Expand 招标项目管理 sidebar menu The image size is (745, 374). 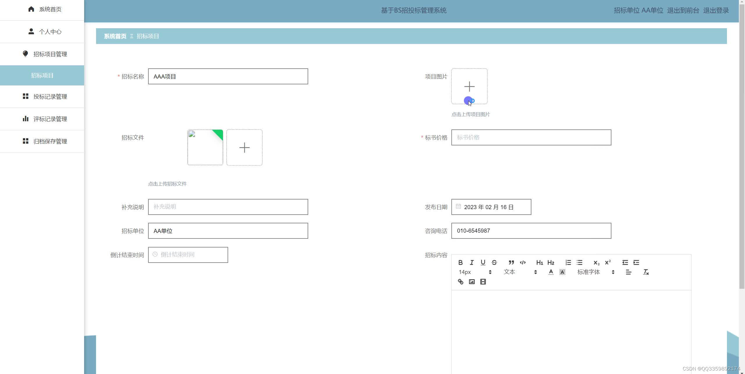[x=42, y=54]
